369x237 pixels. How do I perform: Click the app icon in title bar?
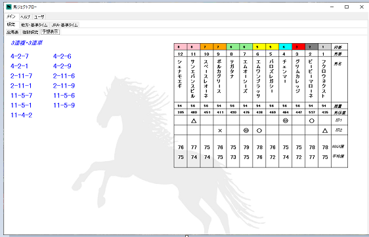pyautogui.click(x=9, y=7)
